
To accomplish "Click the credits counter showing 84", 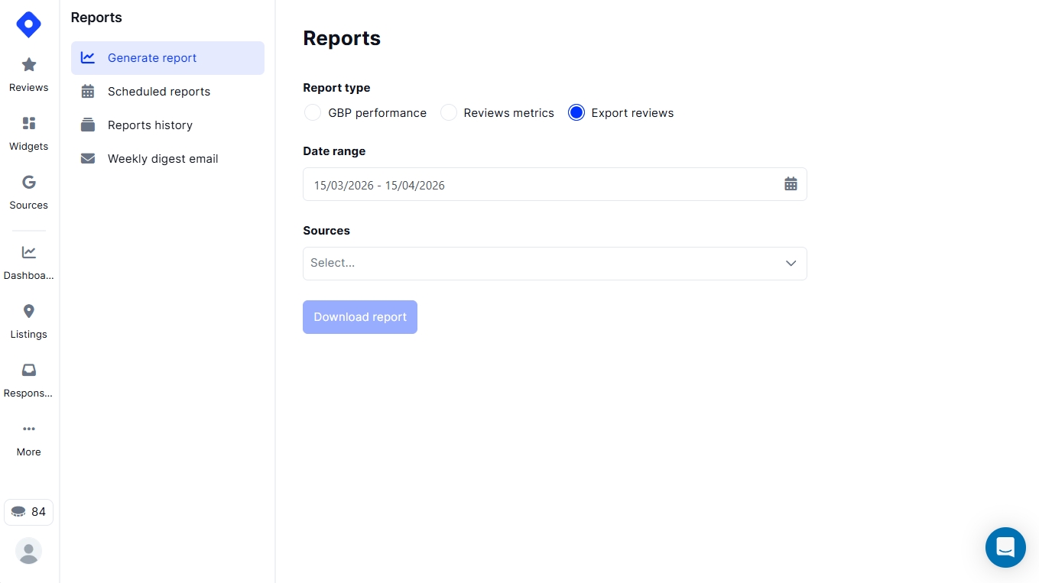I will [x=29, y=512].
